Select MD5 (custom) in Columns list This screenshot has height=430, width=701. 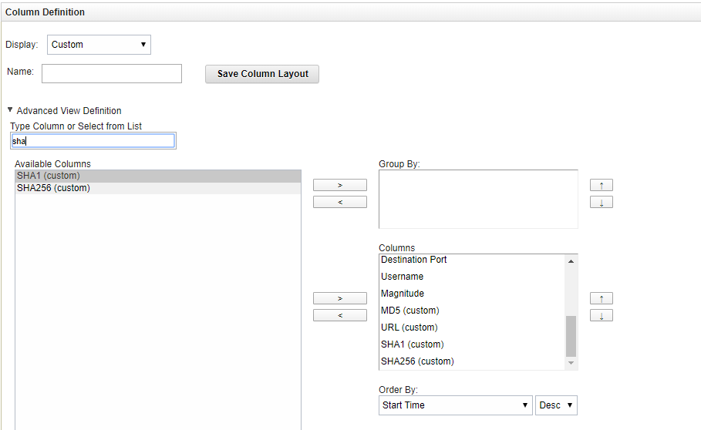[x=409, y=311]
